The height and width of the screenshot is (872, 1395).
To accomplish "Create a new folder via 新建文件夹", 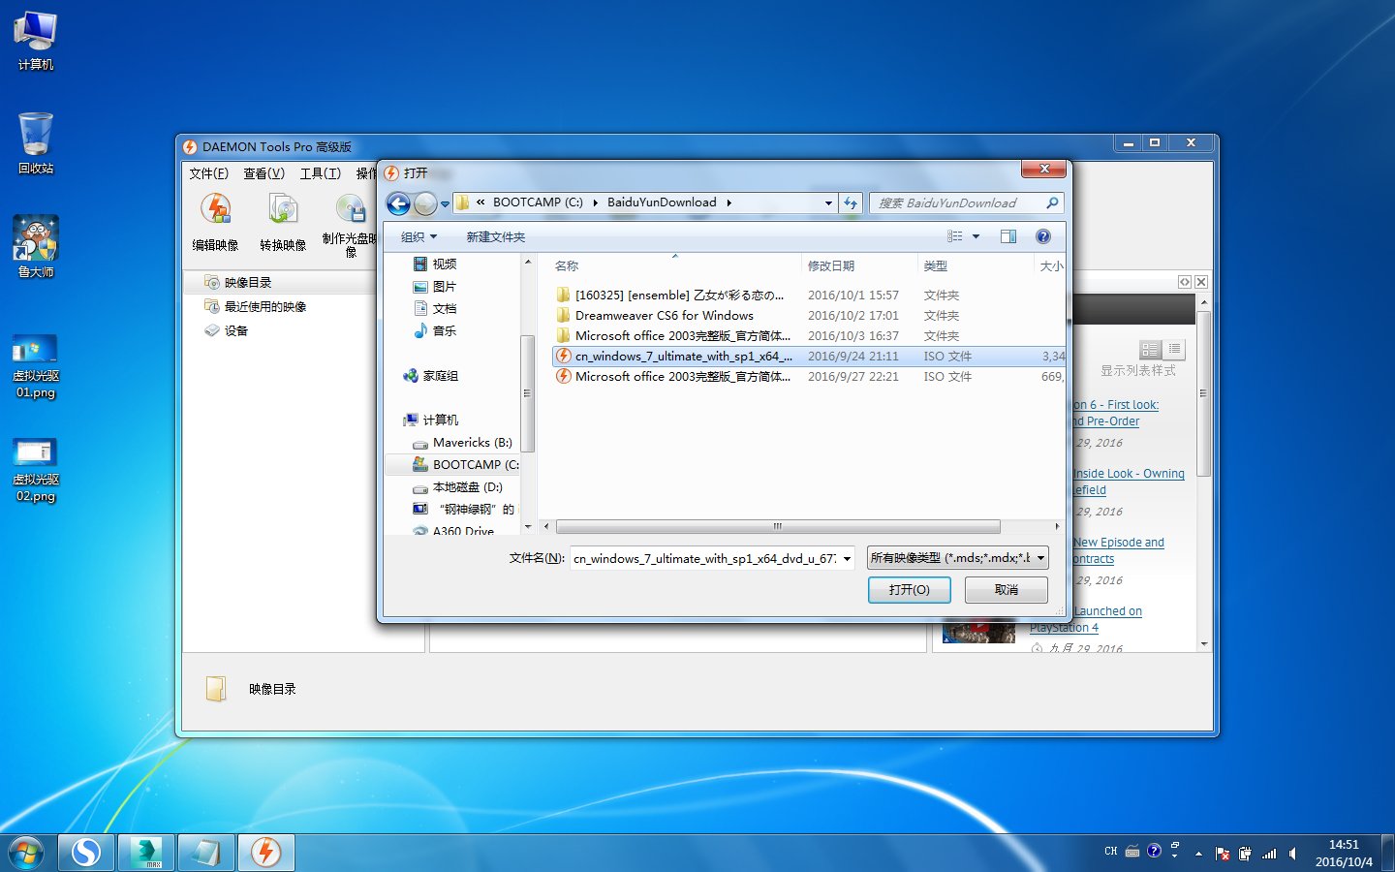I will pos(495,235).
